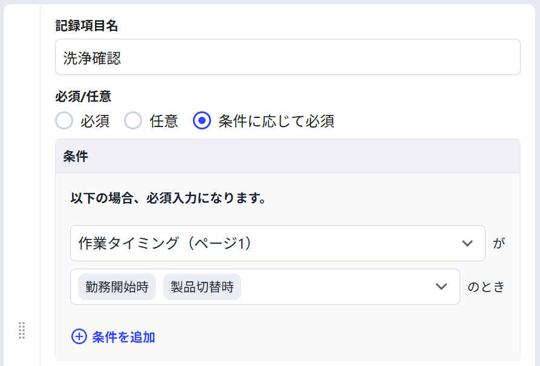Click the chevron icon in condition values dropdown
Viewport: 540px width, 366px height.
441,286
